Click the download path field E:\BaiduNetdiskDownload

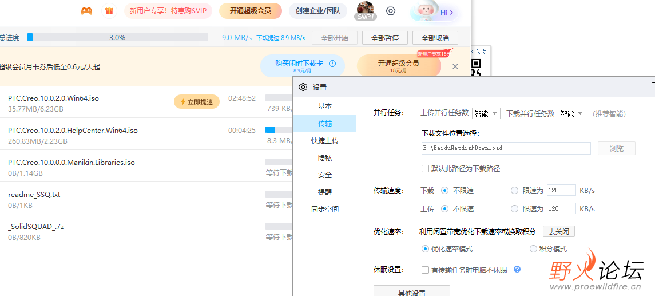[x=506, y=148]
